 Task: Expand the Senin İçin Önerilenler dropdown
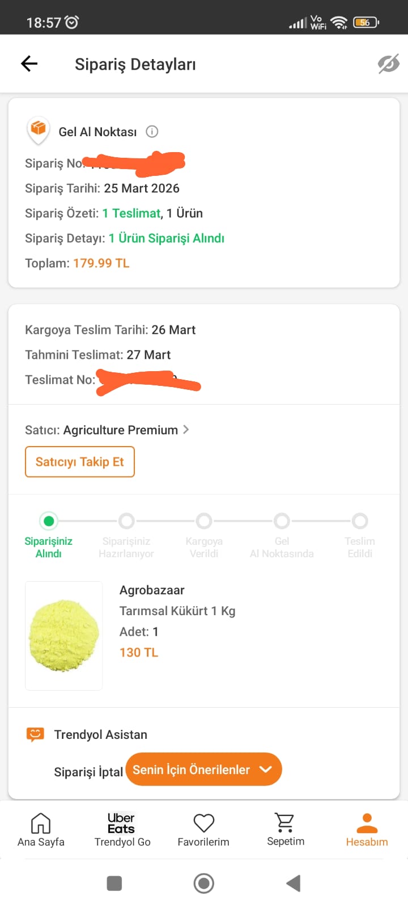[204, 770]
